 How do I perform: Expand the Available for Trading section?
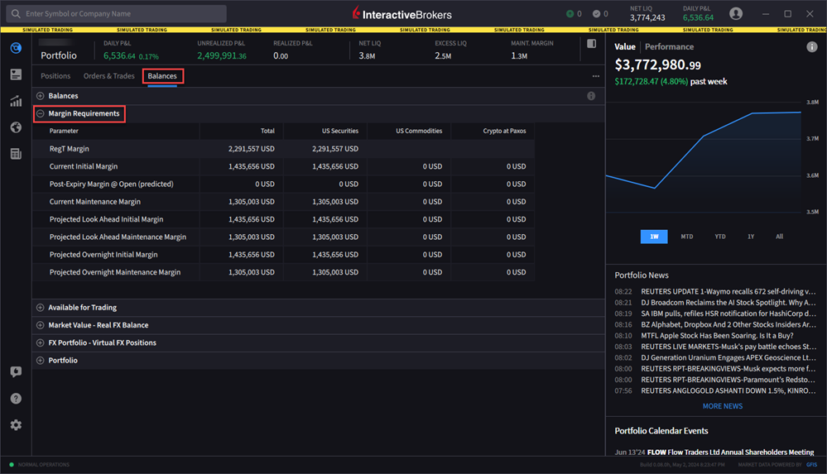[40, 308]
